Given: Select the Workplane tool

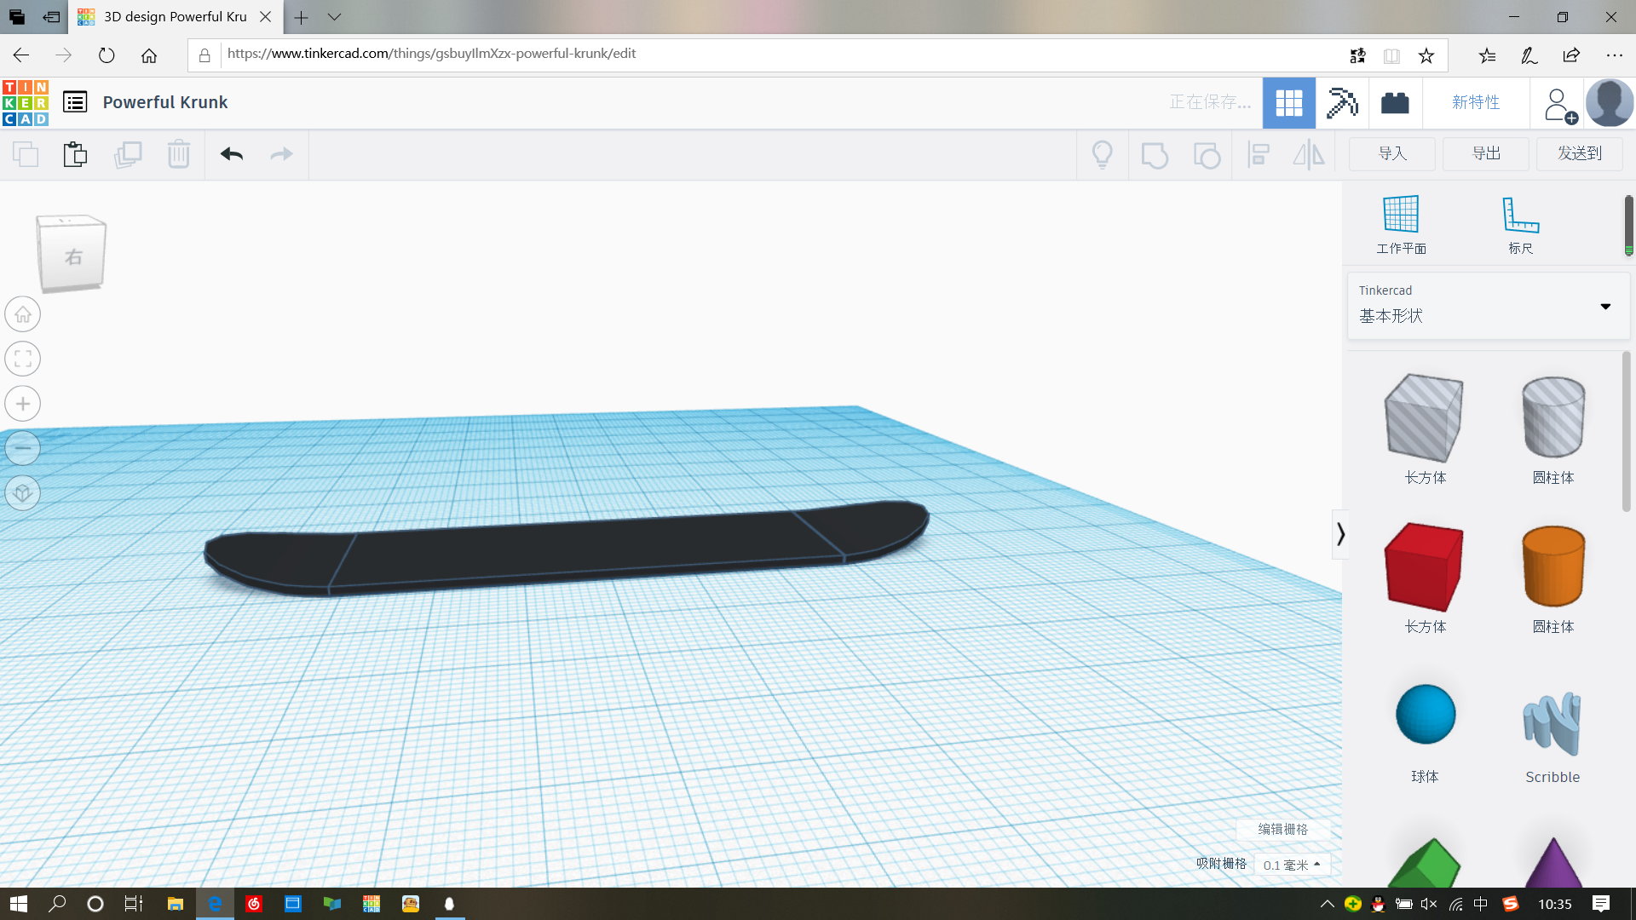Looking at the screenshot, I should [x=1402, y=225].
